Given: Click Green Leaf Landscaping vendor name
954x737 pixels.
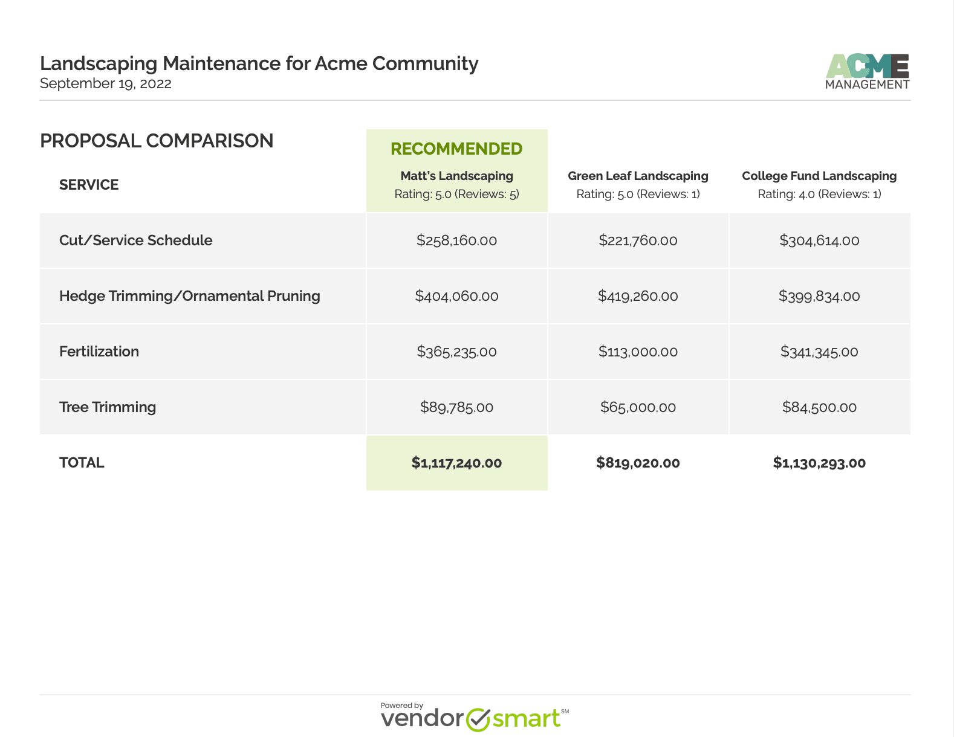Looking at the screenshot, I should pyautogui.click(x=638, y=176).
